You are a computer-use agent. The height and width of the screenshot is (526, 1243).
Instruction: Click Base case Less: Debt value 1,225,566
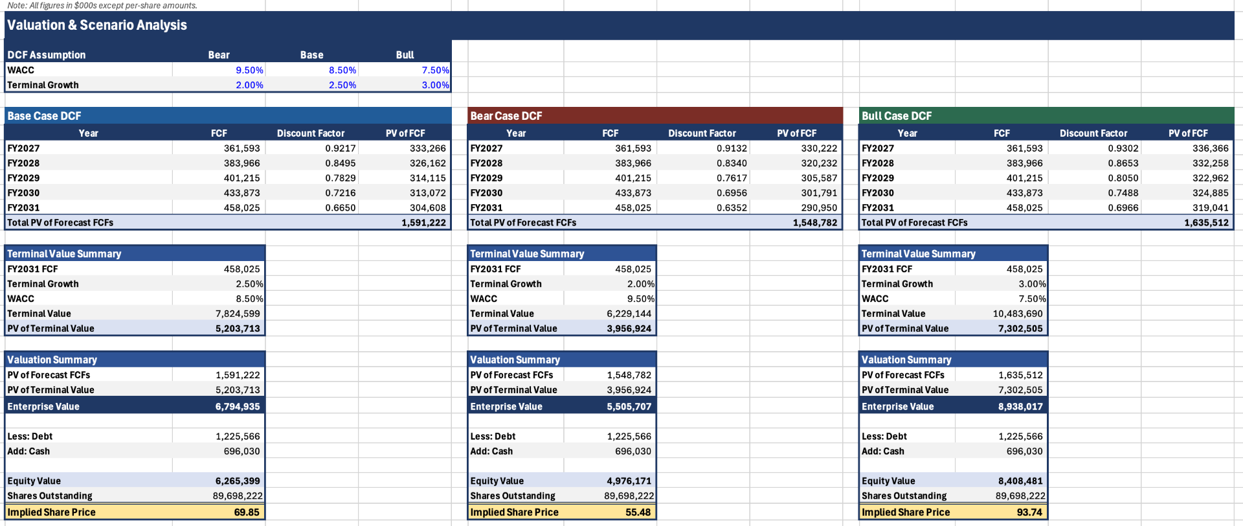238,437
